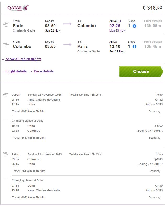Open stops info icon for Colombo-Paris flight
Image resolution: width=168 pixels, height=208 pixels.
[x=134, y=47]
